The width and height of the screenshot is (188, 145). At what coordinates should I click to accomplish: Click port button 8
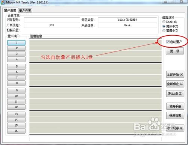pyautogui.click(x=17, y=83)
